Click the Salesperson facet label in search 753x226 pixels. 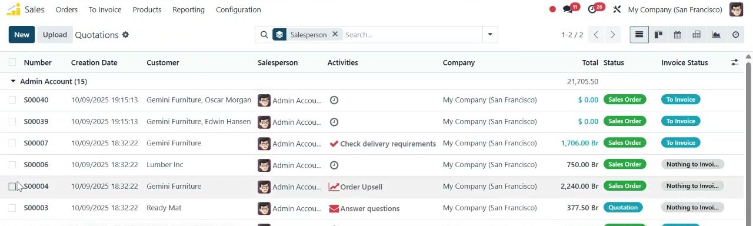coord(308,35)
